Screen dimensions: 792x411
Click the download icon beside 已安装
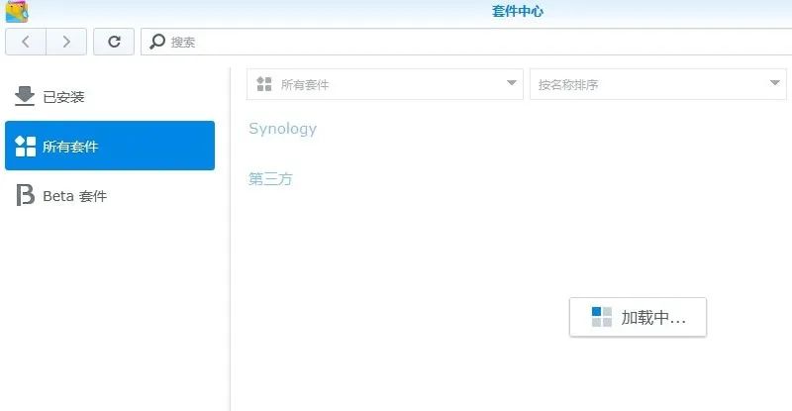pyautogui.click(x=24, y=96)
